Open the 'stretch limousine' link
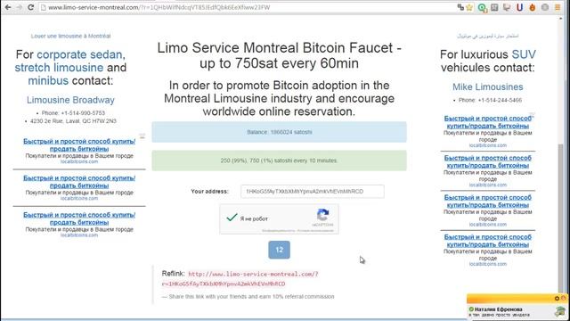The image size is (570, 321). click(59, 68)
